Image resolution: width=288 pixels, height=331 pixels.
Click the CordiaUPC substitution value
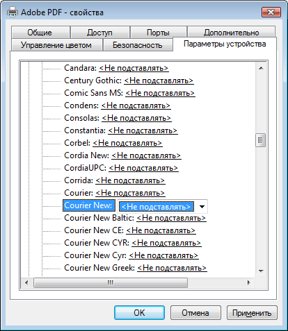pyautogui.click(x=143, y=168)
